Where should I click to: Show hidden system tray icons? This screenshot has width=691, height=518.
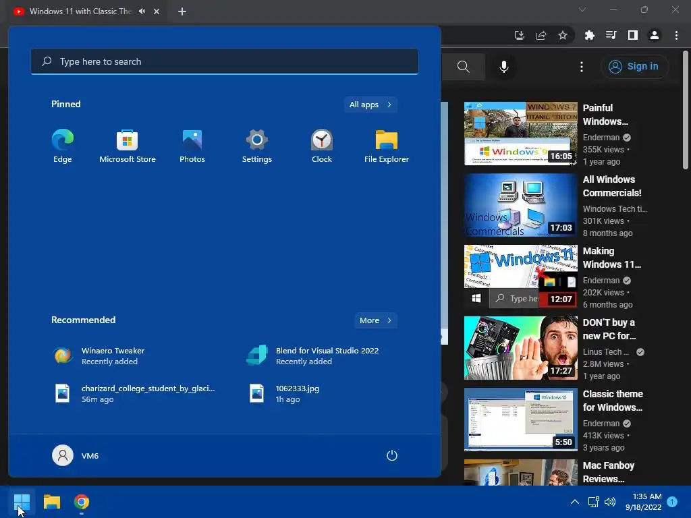point(575,502)
